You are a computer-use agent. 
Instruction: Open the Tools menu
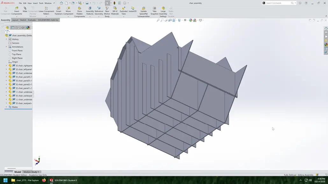point(41,3)
